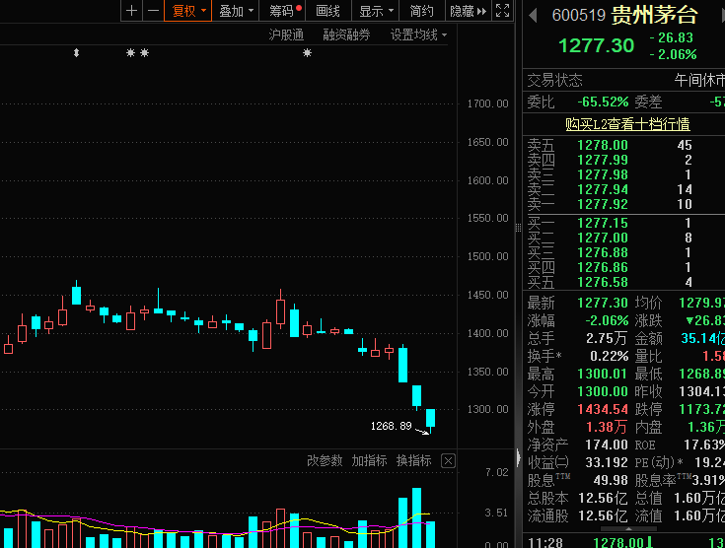725x548 pixels.
Task: Click the splitter grip handle
Action: [x=518, y=228]
